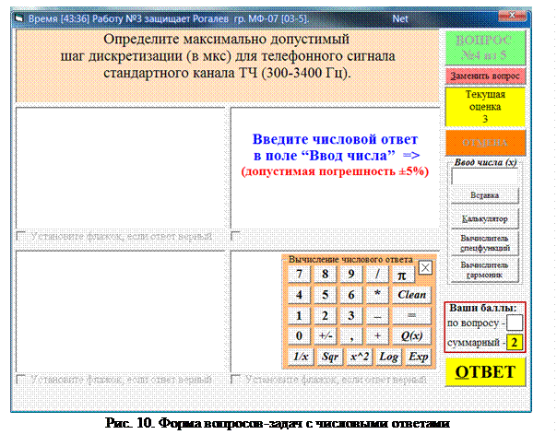Click the plus calculator key

[x=377, y=335]
